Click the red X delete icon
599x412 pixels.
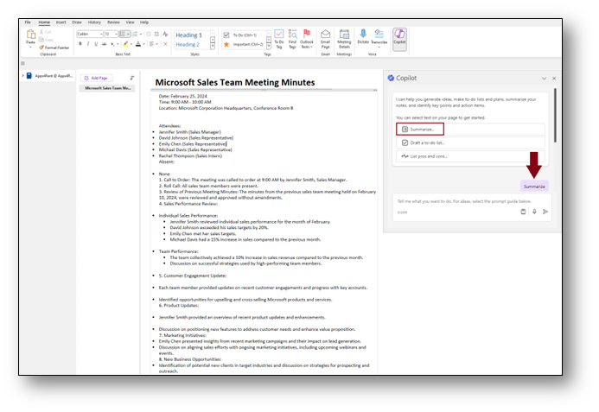(x=165, y=44)
